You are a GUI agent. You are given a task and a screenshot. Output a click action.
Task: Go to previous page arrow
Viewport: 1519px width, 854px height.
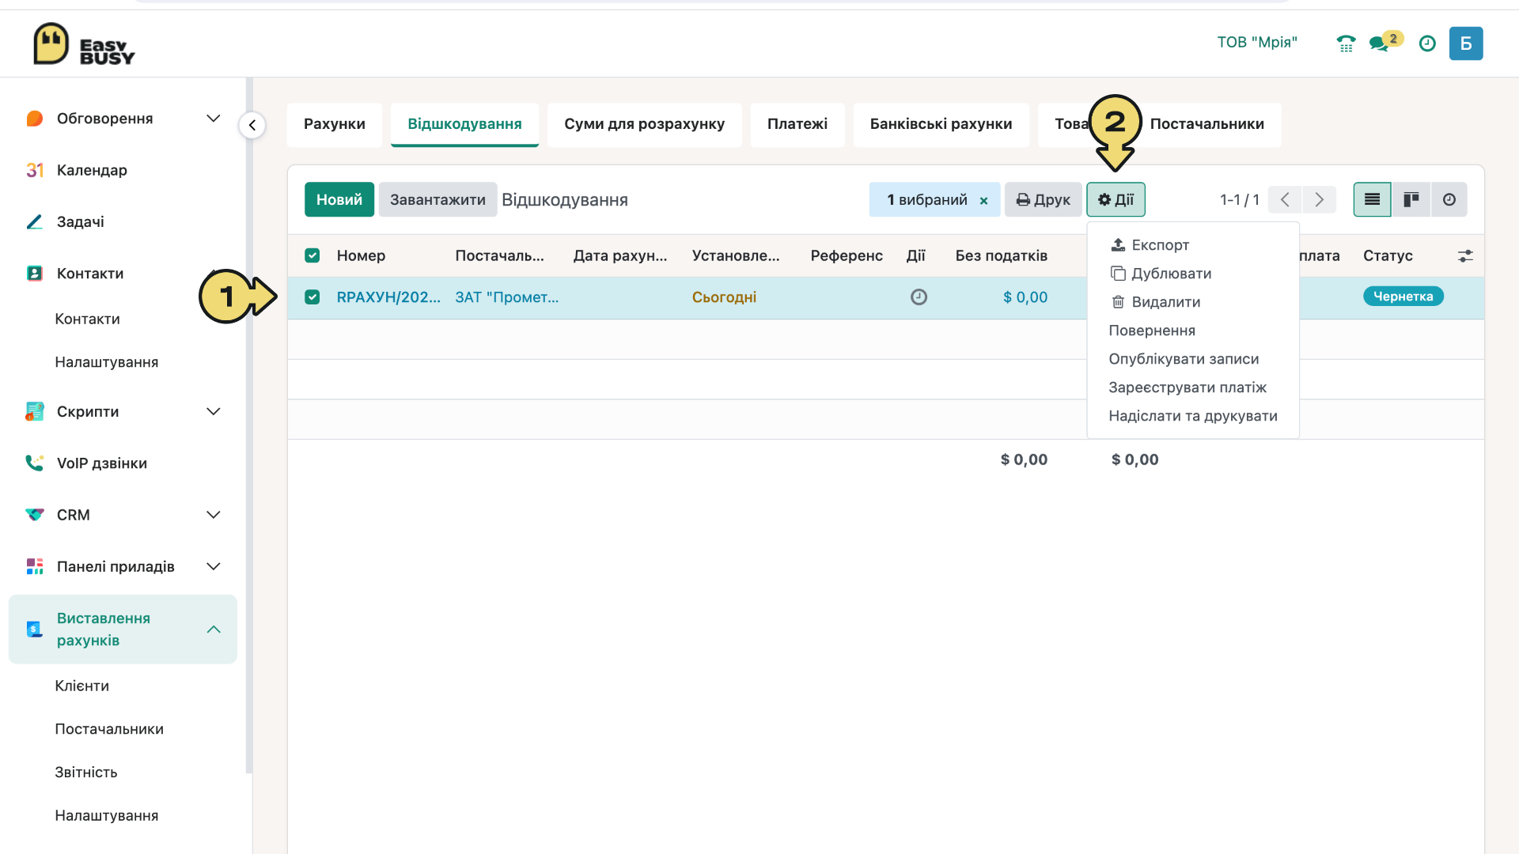(1285, 199)
